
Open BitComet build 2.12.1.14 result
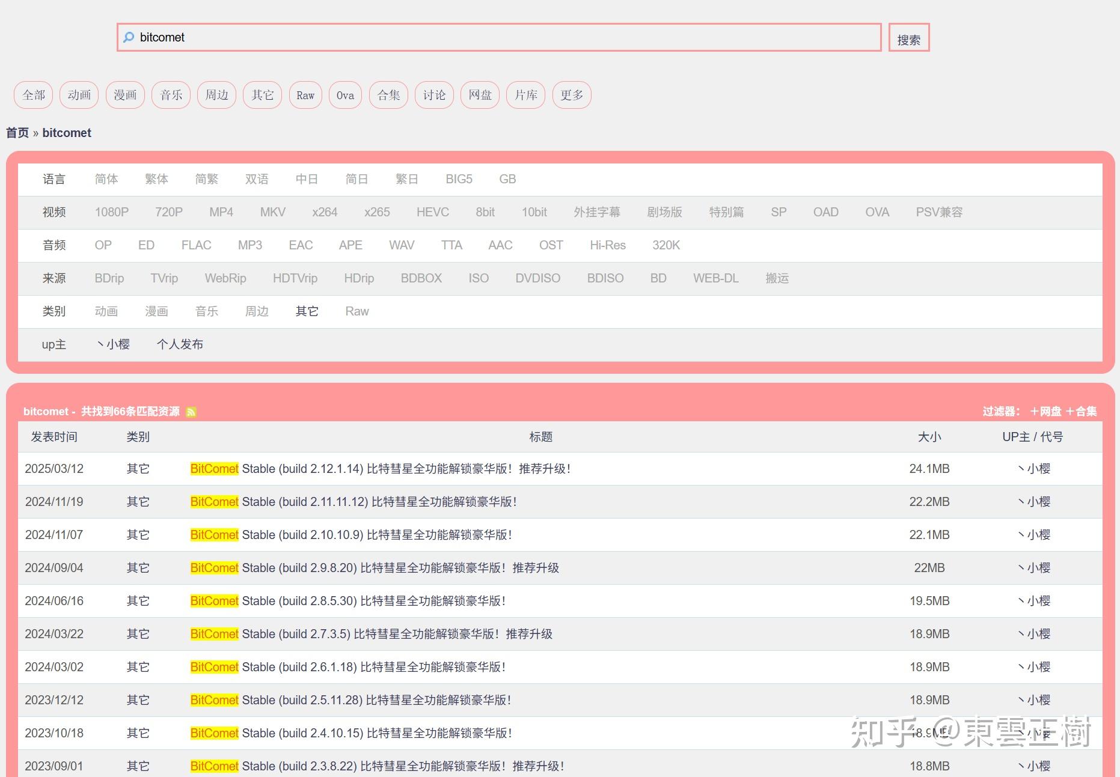[x=380, y=469]
